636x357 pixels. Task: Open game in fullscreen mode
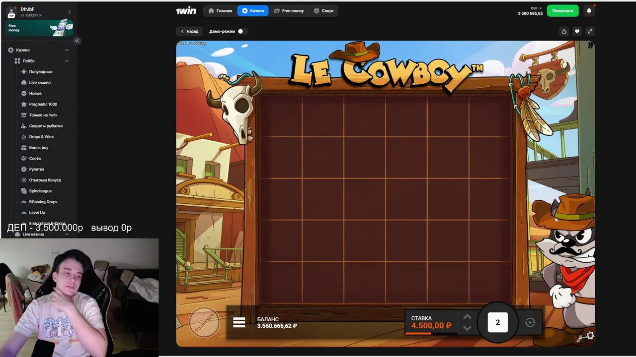point(590,31)
